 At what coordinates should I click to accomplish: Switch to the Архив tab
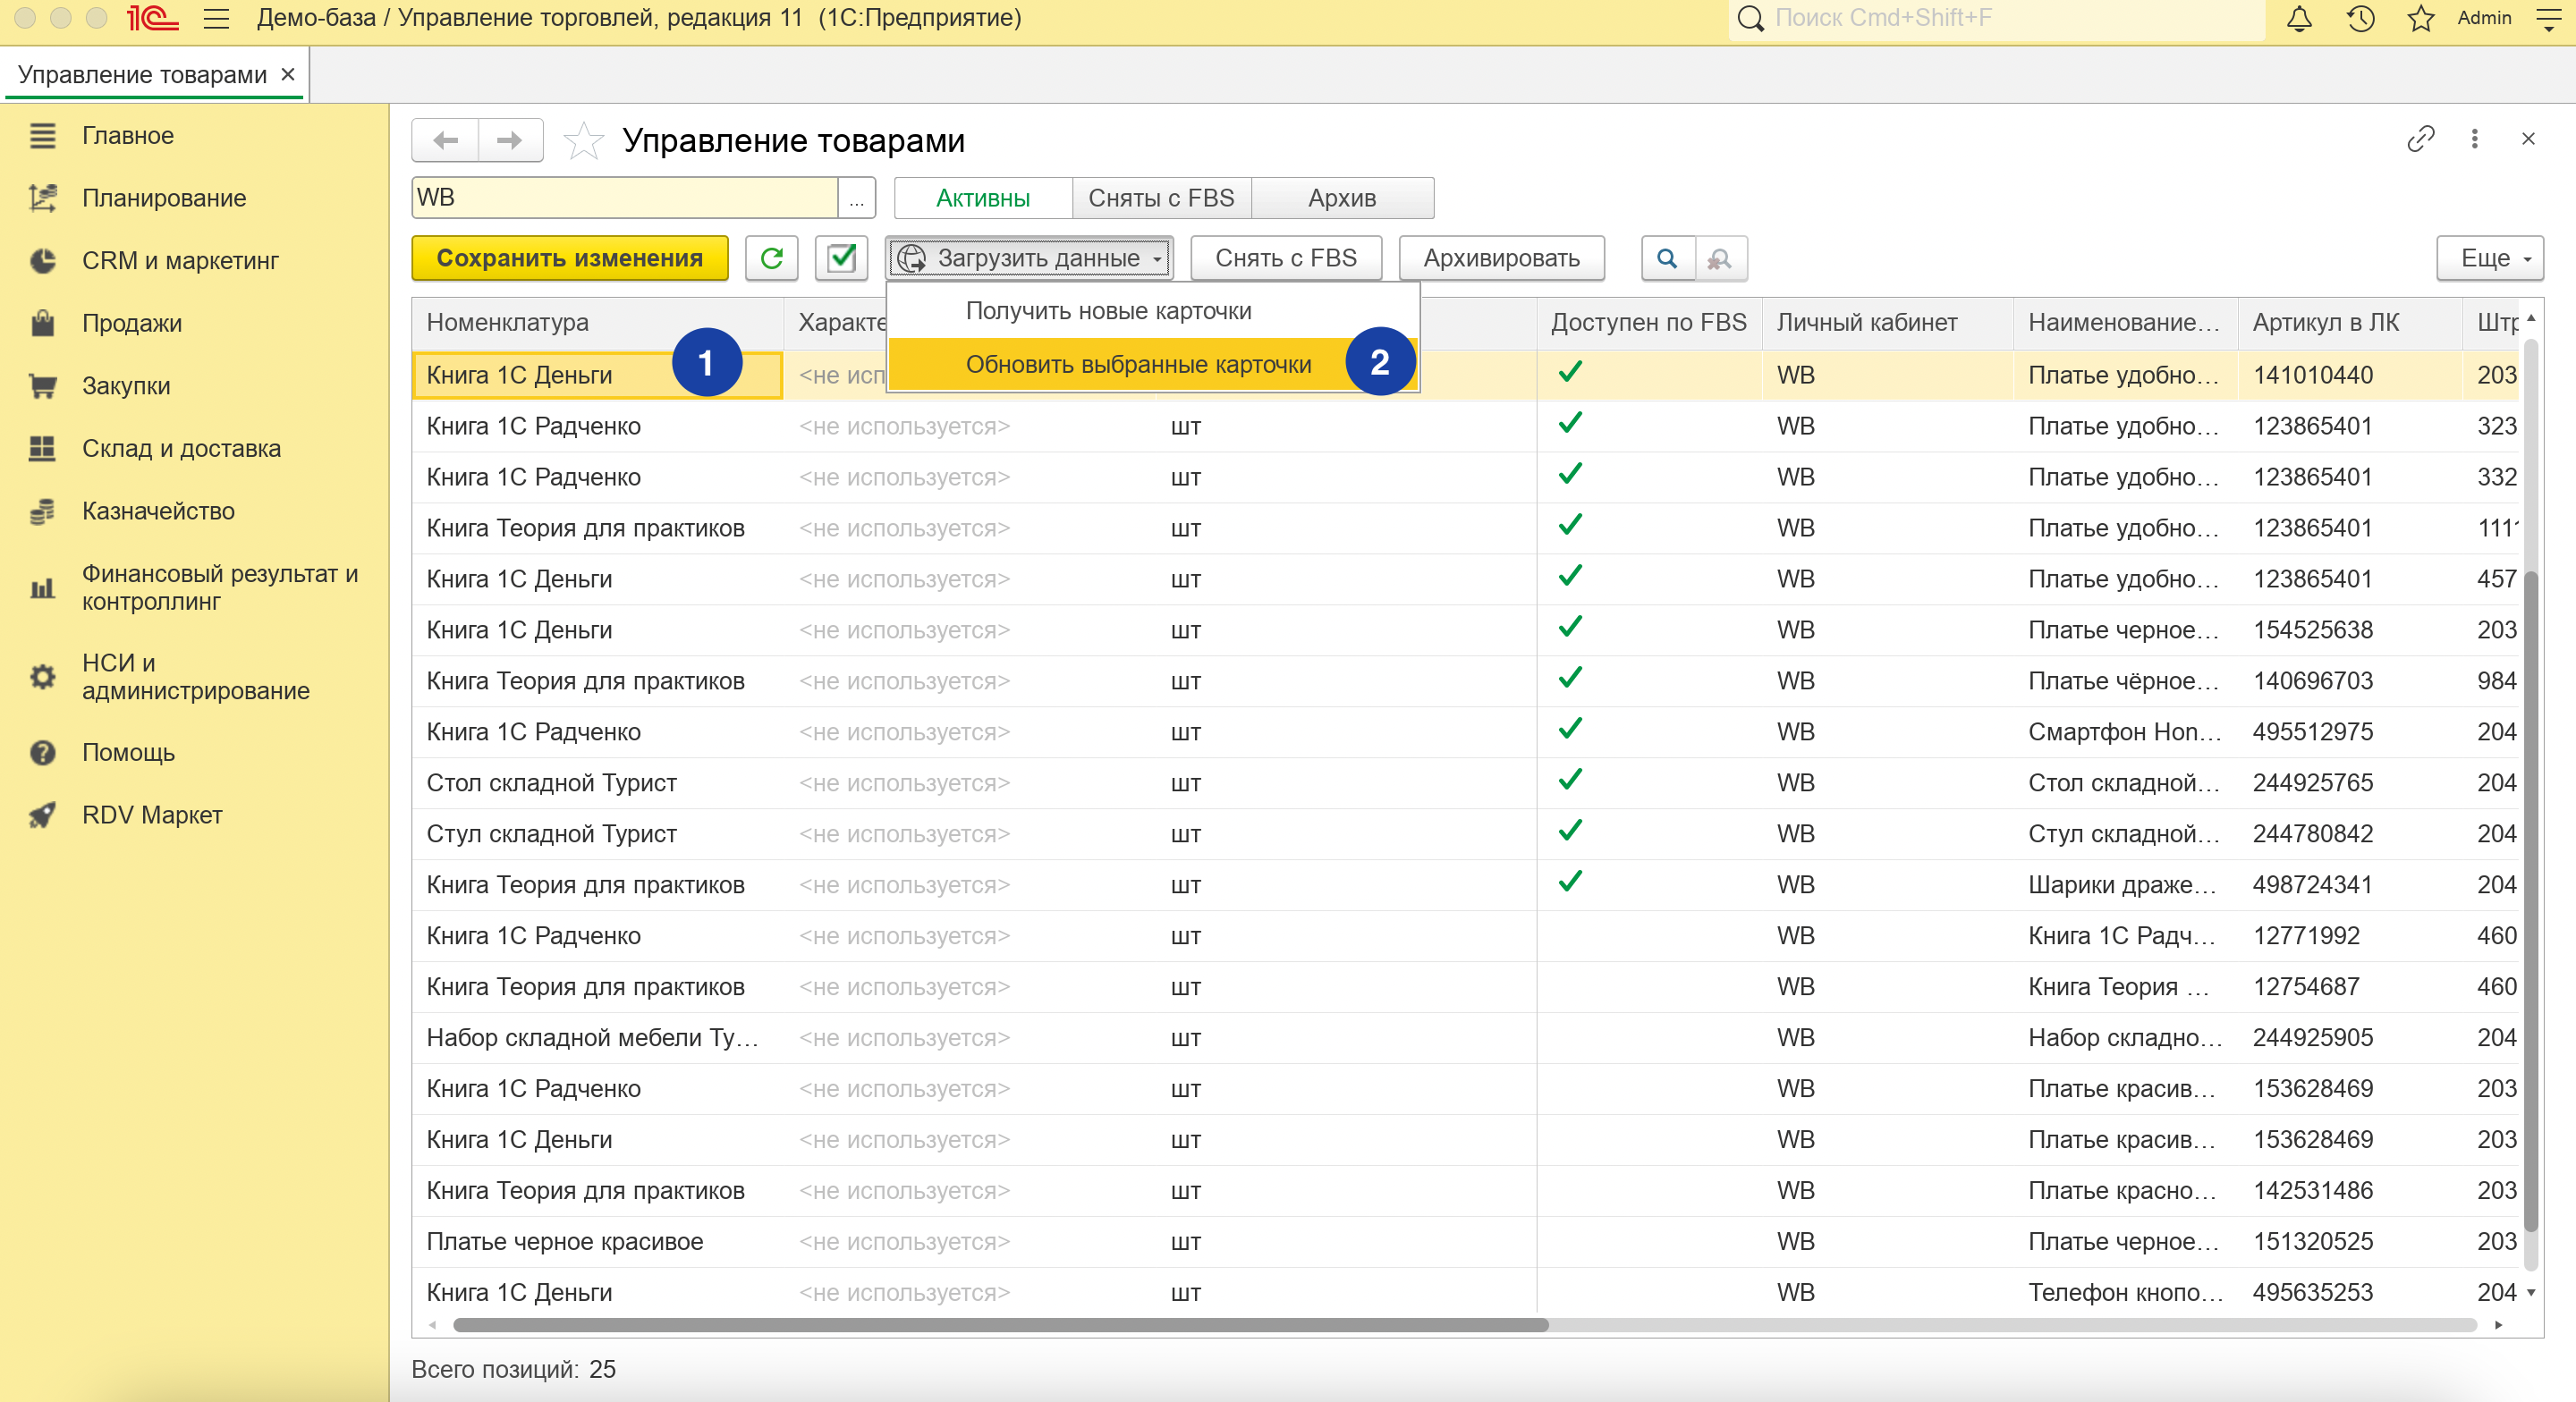pyautogui.click(x=1341, y=198)
